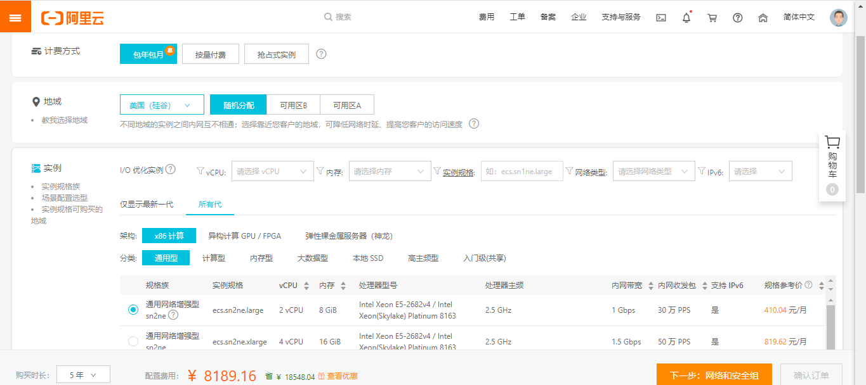Open the Cloud Shell terminal icon
866x385 pixels.
click(661, 18)
